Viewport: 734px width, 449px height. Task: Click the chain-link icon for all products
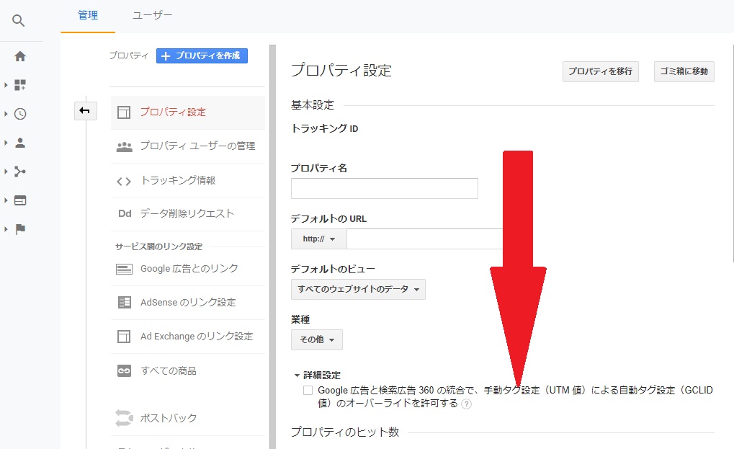coord(124,371)
